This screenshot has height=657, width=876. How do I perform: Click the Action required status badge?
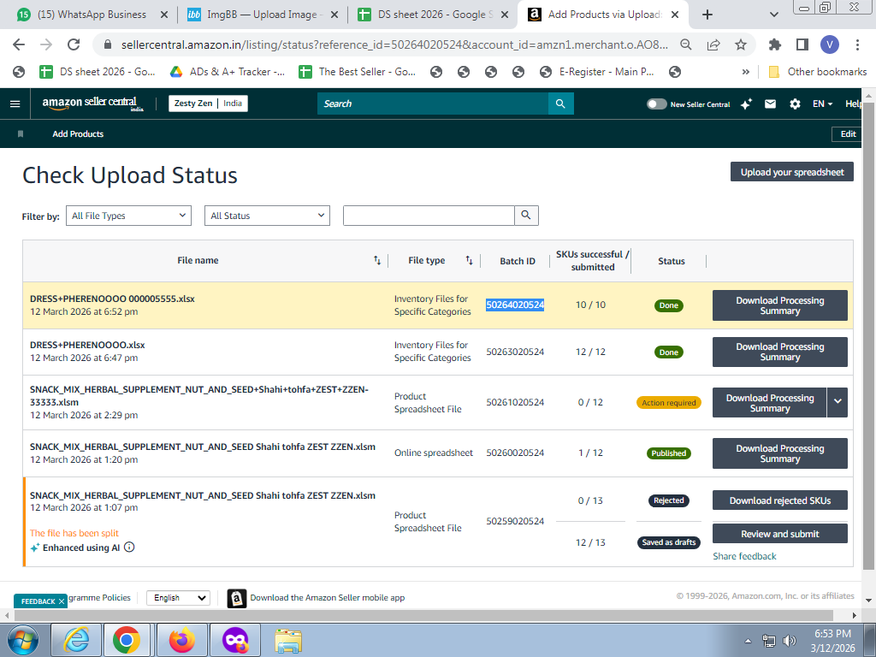point(669,402)
